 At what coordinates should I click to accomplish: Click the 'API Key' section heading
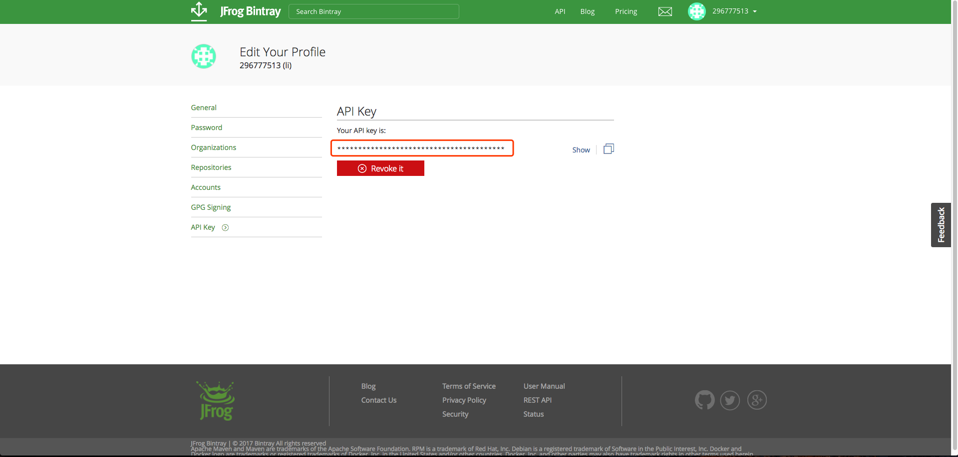pos(356,112)
